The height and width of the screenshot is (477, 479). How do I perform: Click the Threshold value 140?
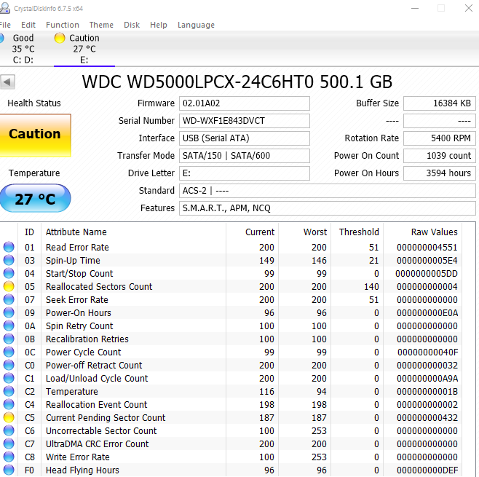click(371, 287)
